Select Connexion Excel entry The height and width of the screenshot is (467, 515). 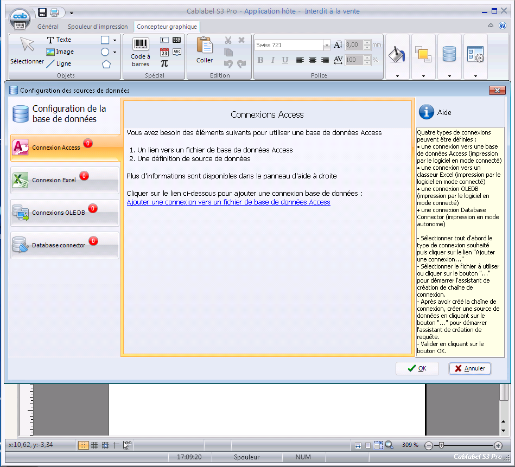pyautogui.click(x=65, y=180)
